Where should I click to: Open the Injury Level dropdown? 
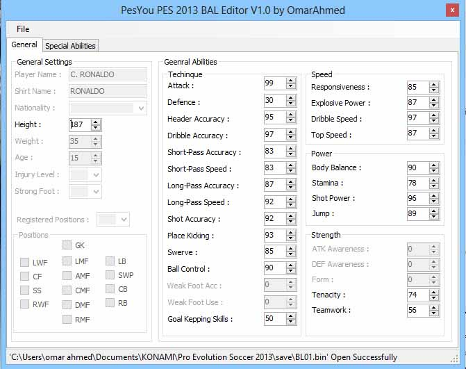tap(96, 175)
